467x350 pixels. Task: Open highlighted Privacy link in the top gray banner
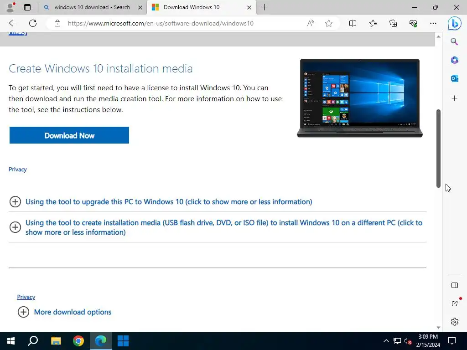point(18,33)
